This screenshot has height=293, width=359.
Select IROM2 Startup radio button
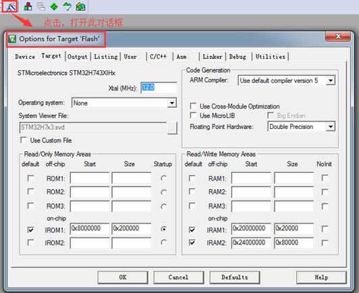point(163,242)
